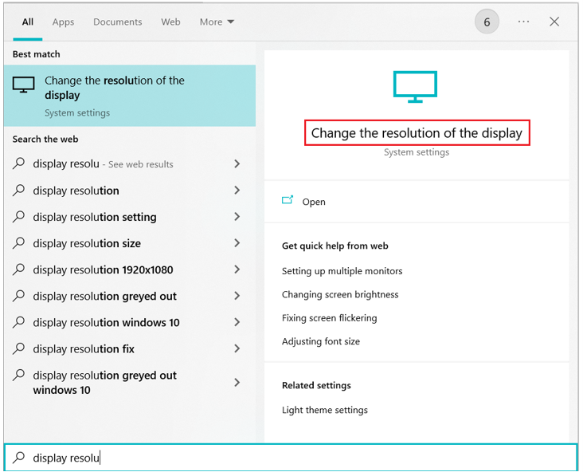Open 'Light theme settings' related setting
583x472 pixels.
(324, 410)
